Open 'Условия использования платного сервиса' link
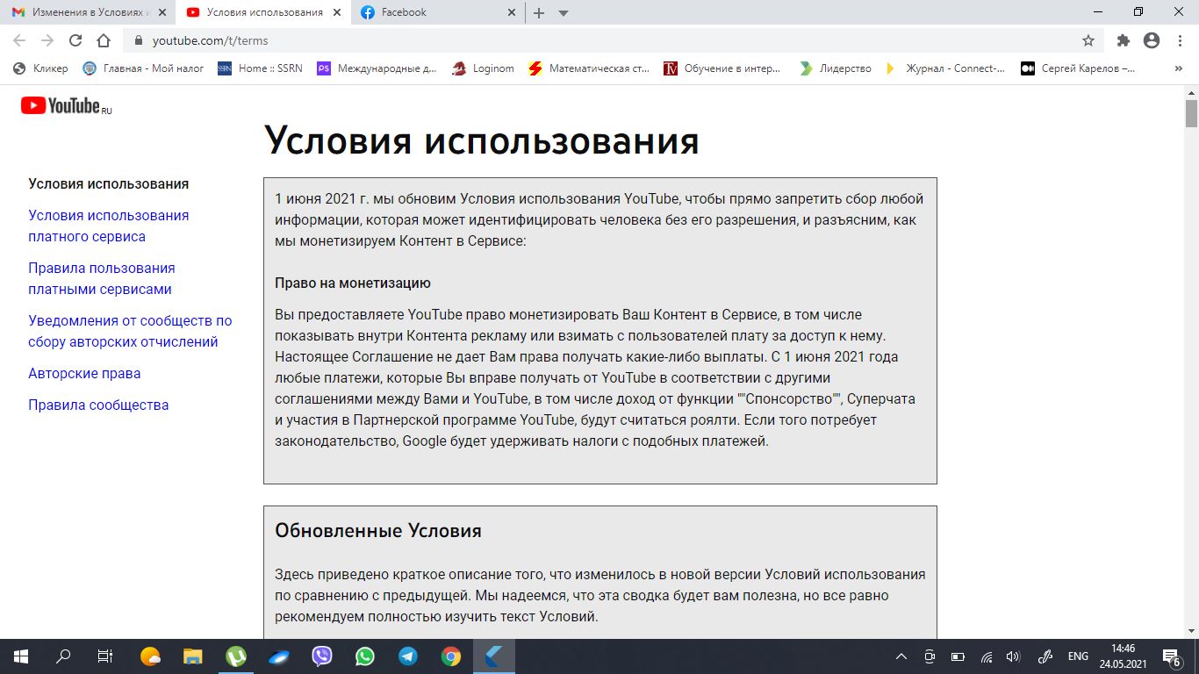 pos(109,226)
